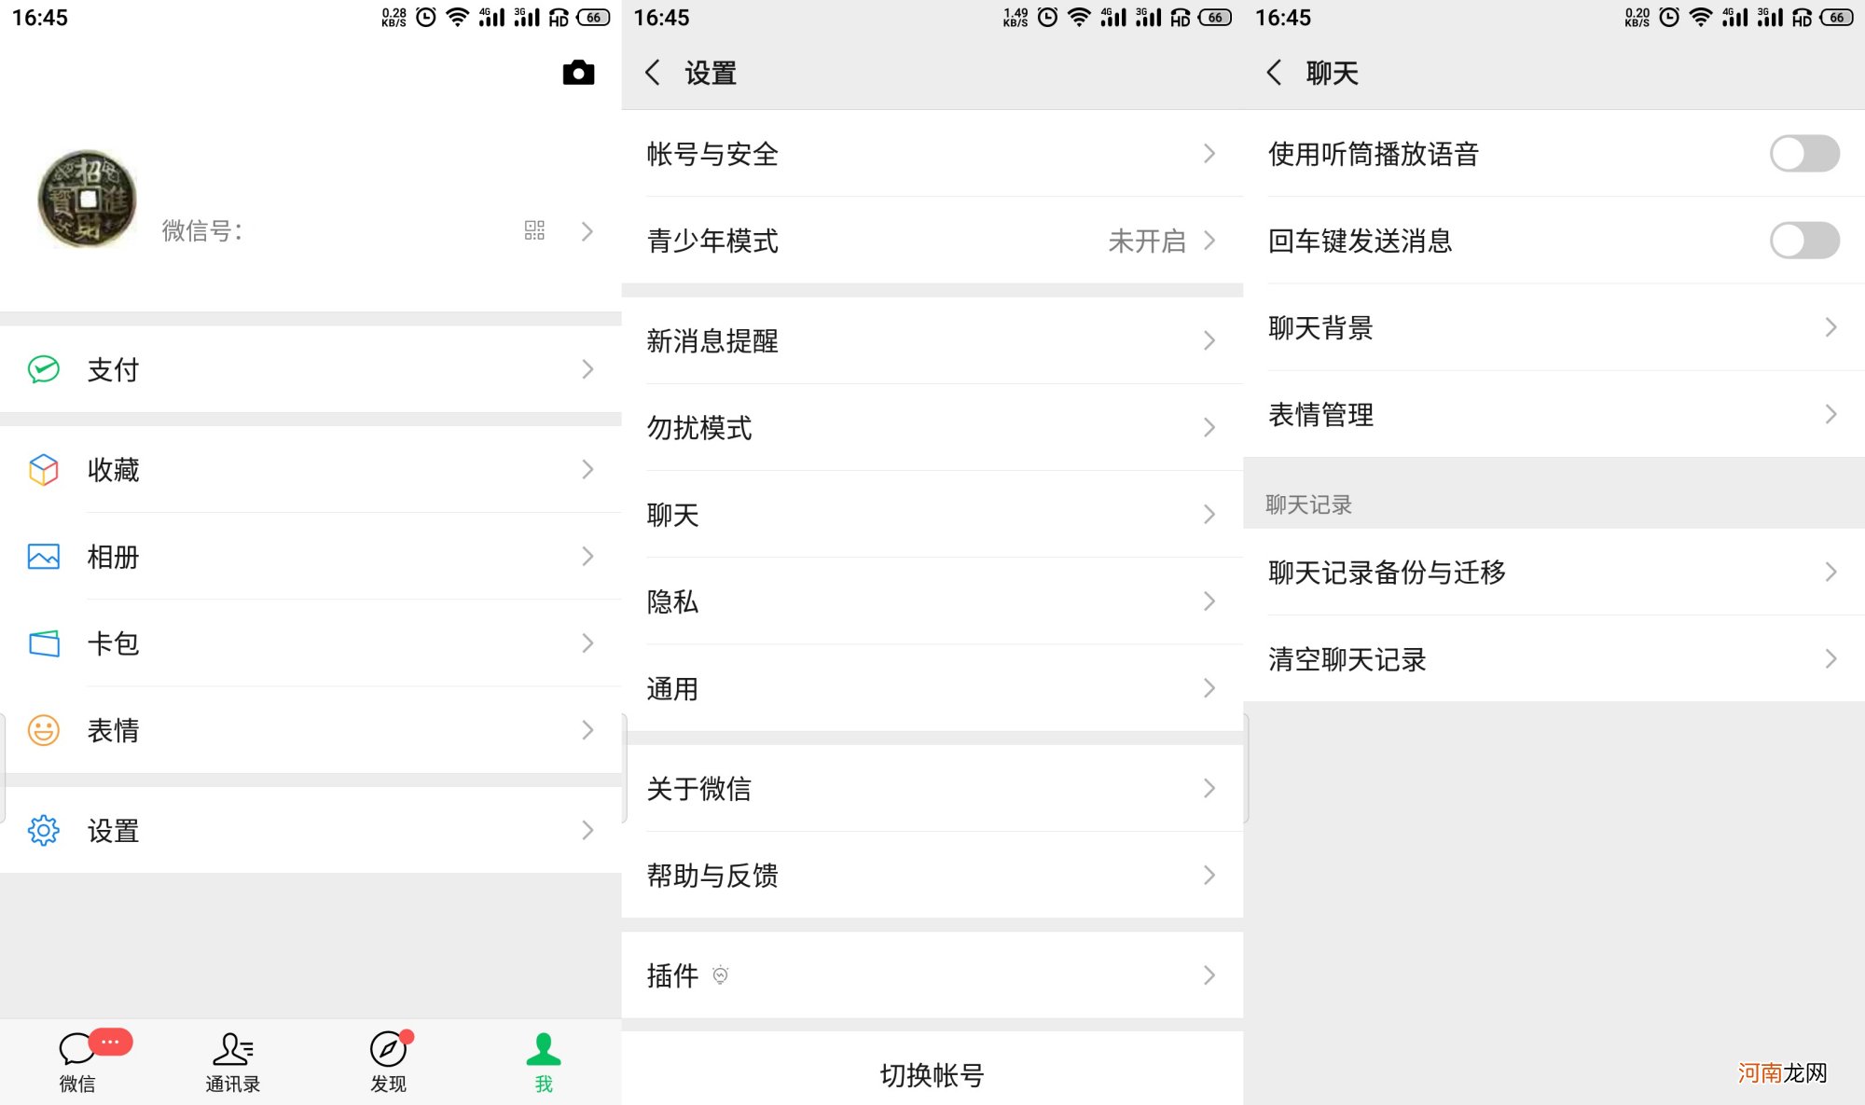The height and width of the screenshot is (1105, 1865).
Task: Click 微信 tab at bottom
Action: [76, 1057]
